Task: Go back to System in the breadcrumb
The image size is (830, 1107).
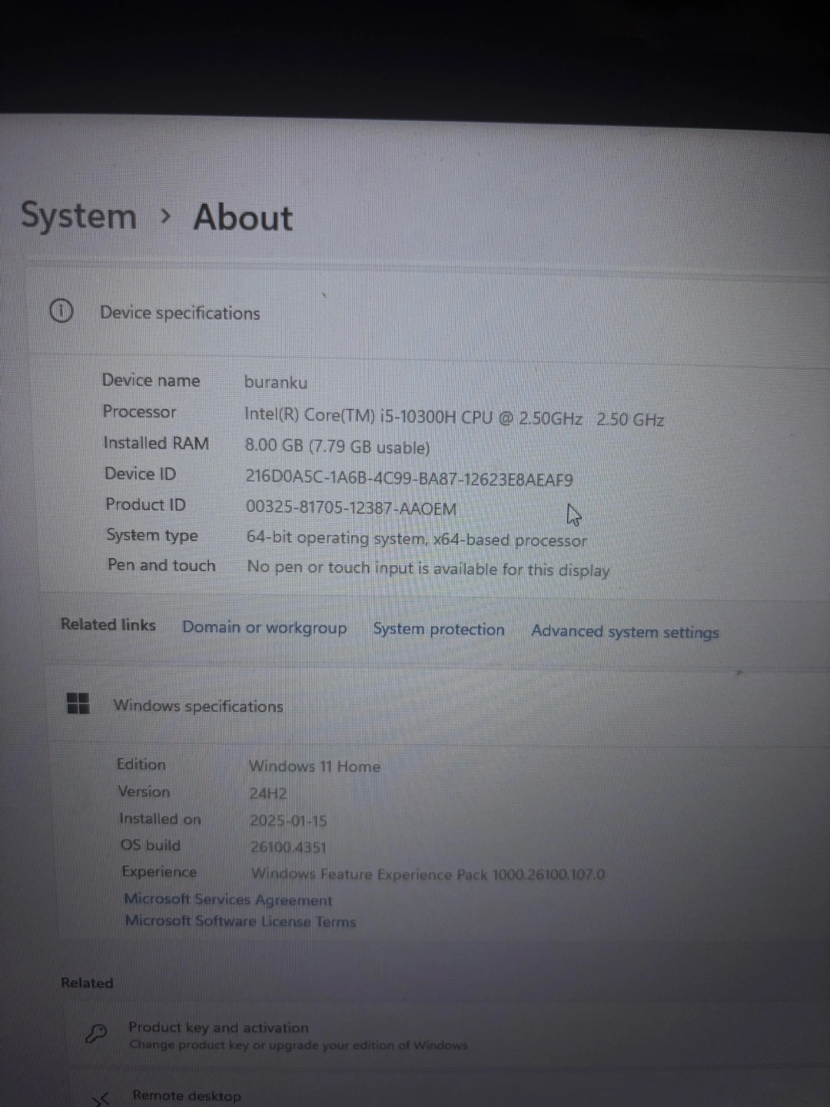Action: tap(78, 215)
